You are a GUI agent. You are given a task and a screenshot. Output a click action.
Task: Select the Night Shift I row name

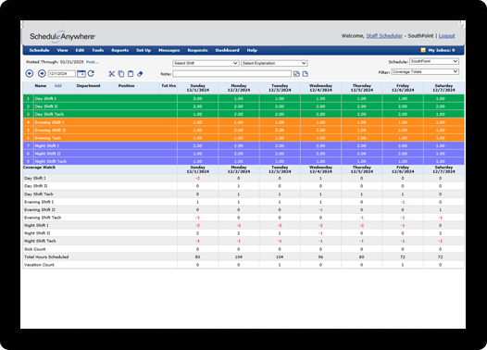pyautogui.click(x=47, y=145)
